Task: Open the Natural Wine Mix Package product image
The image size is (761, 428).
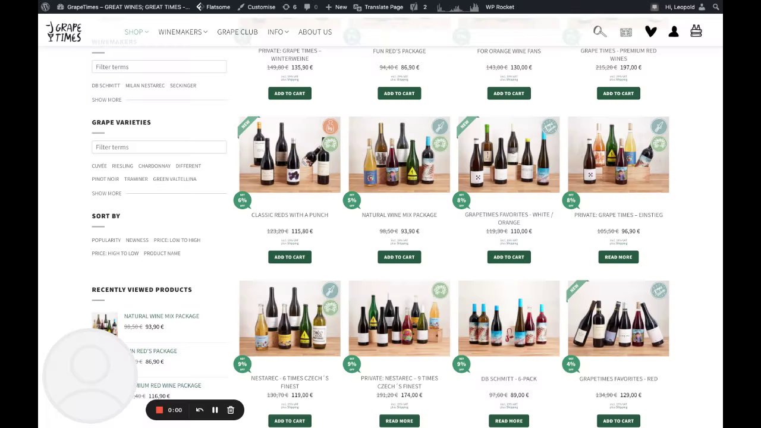Action: (x=399, y=155)
